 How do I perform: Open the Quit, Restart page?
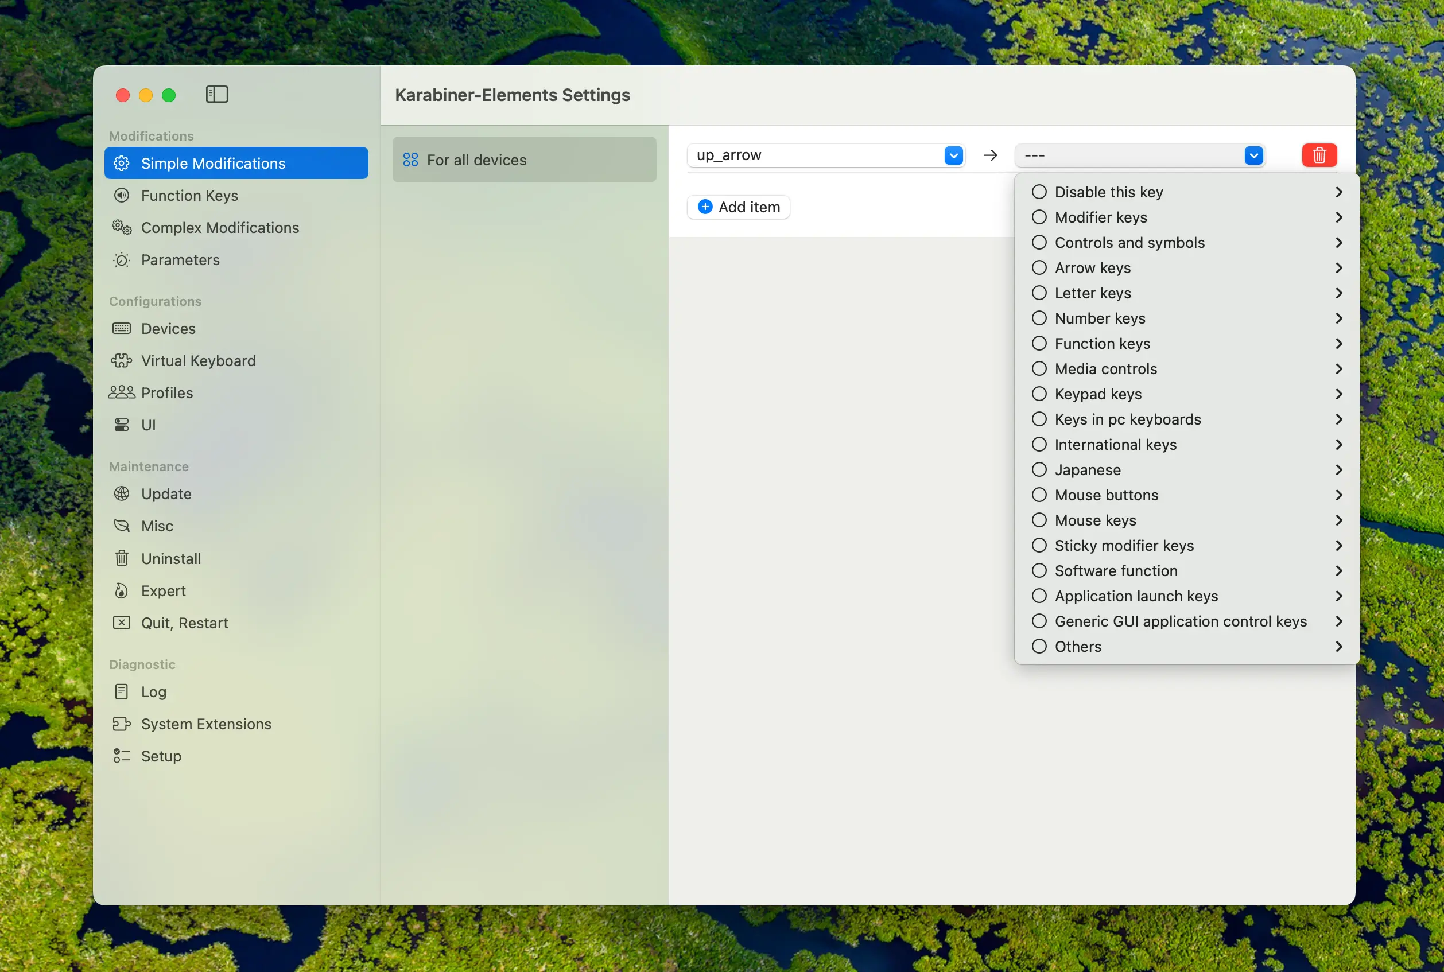236,623
